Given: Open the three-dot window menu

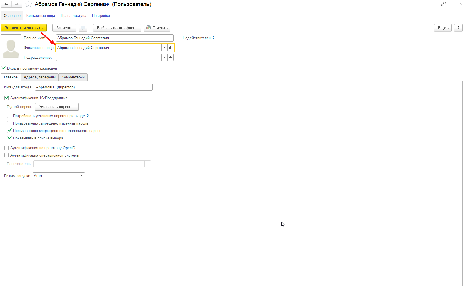Looking at the screenshot, I should (452, 4).
